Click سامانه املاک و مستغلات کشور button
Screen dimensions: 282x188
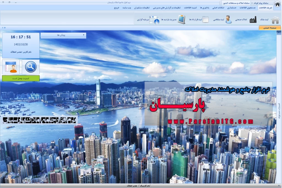[236, 3]
